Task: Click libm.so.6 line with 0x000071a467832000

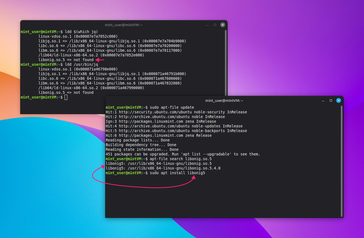Action: 110,83
